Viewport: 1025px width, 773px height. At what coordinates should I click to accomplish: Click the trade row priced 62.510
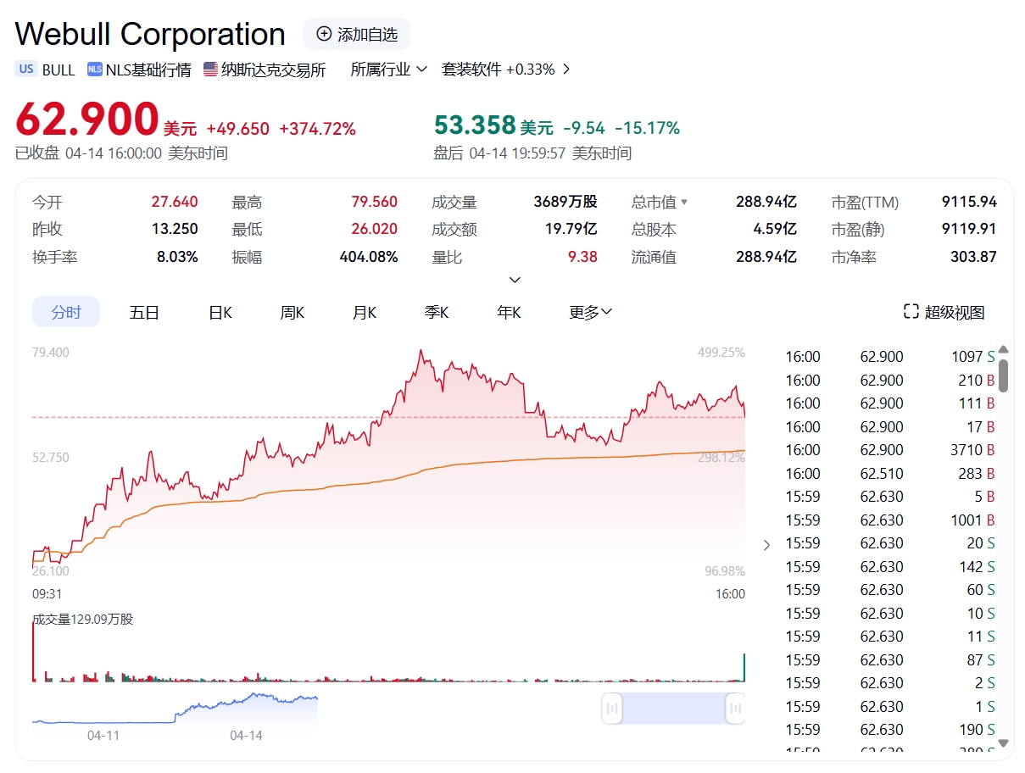click(889, 473)
